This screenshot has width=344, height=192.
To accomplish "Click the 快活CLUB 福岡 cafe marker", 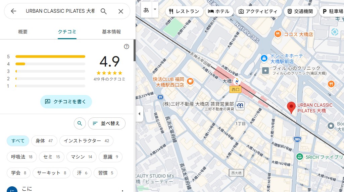I will (x=190, y=81).
